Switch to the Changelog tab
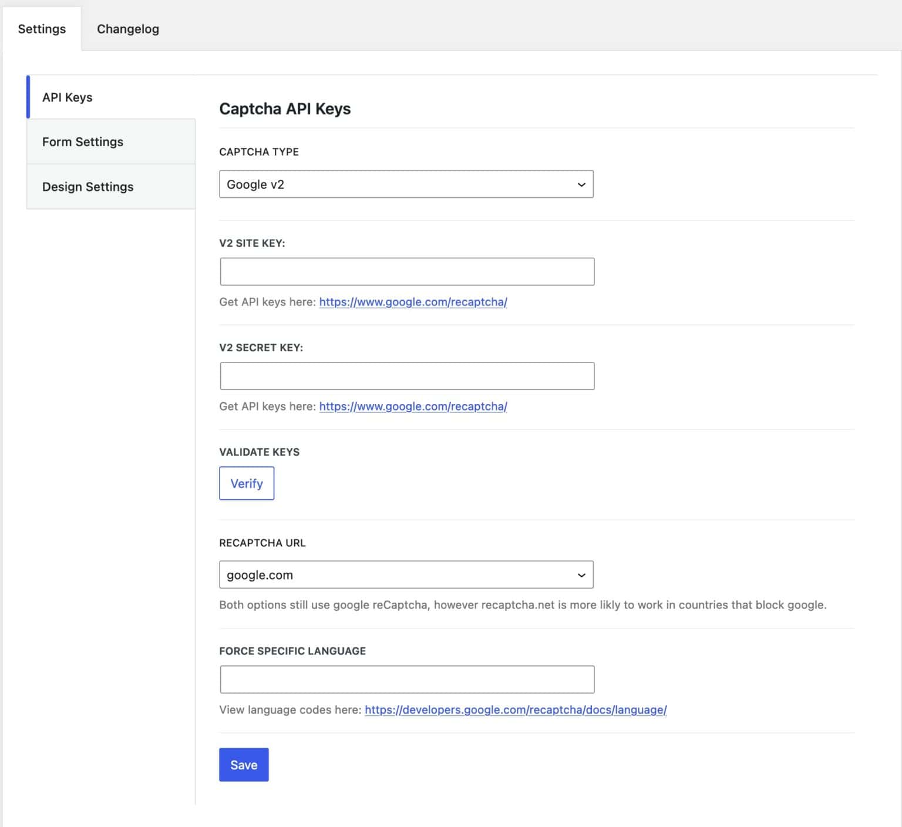 127,28
